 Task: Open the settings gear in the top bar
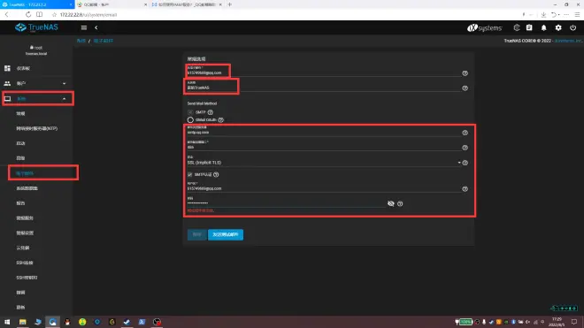click(x=558, y=27)
